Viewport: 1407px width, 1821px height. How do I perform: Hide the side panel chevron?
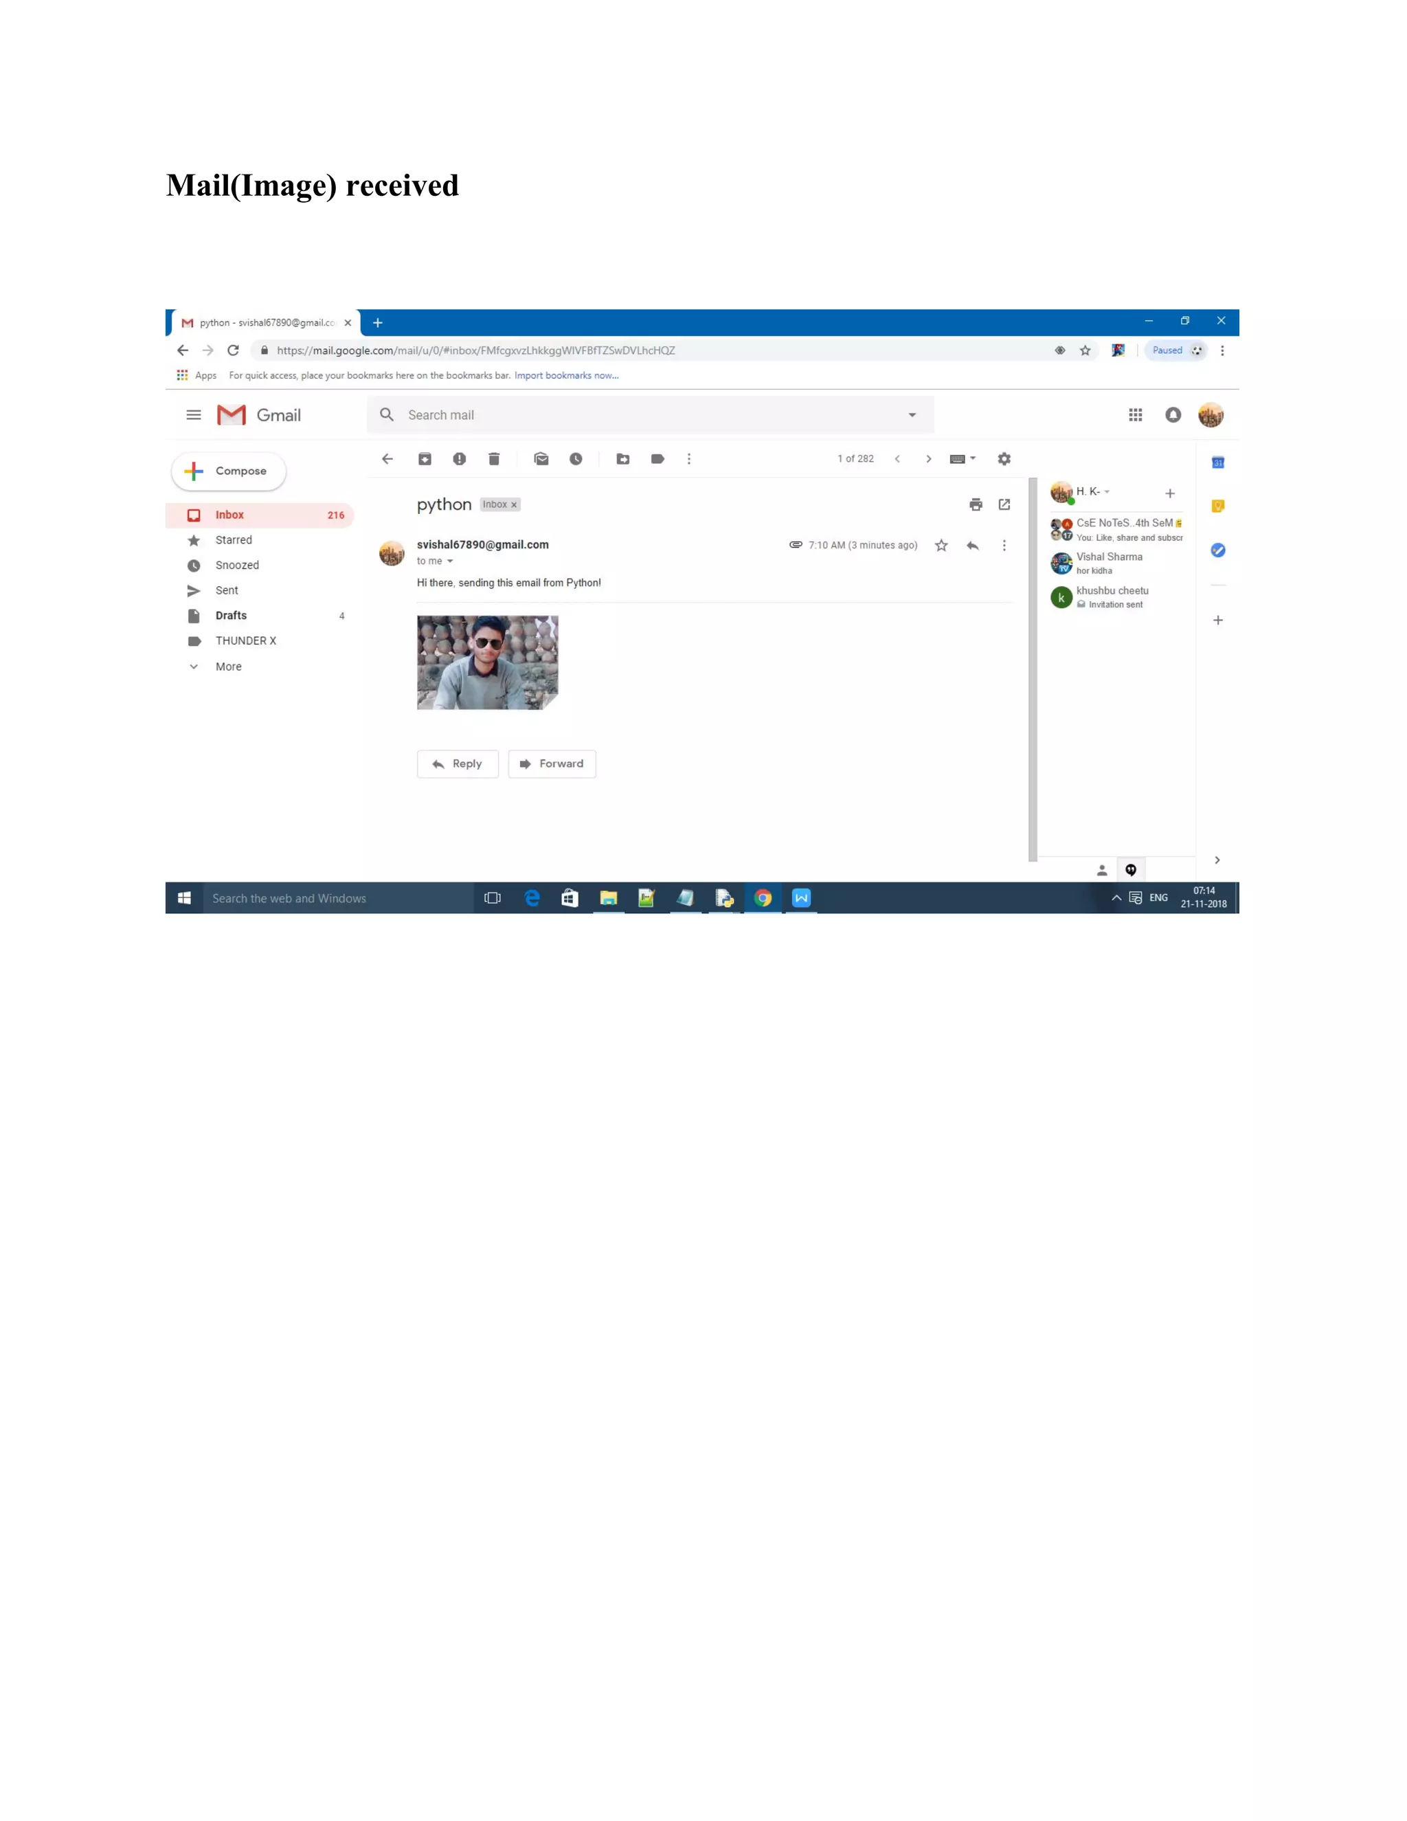pos(1217,860)
